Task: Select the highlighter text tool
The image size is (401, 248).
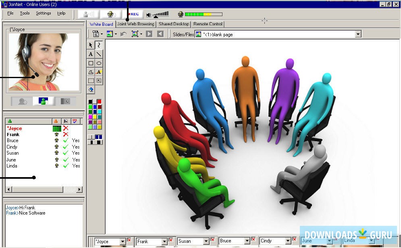Action: 99,72
